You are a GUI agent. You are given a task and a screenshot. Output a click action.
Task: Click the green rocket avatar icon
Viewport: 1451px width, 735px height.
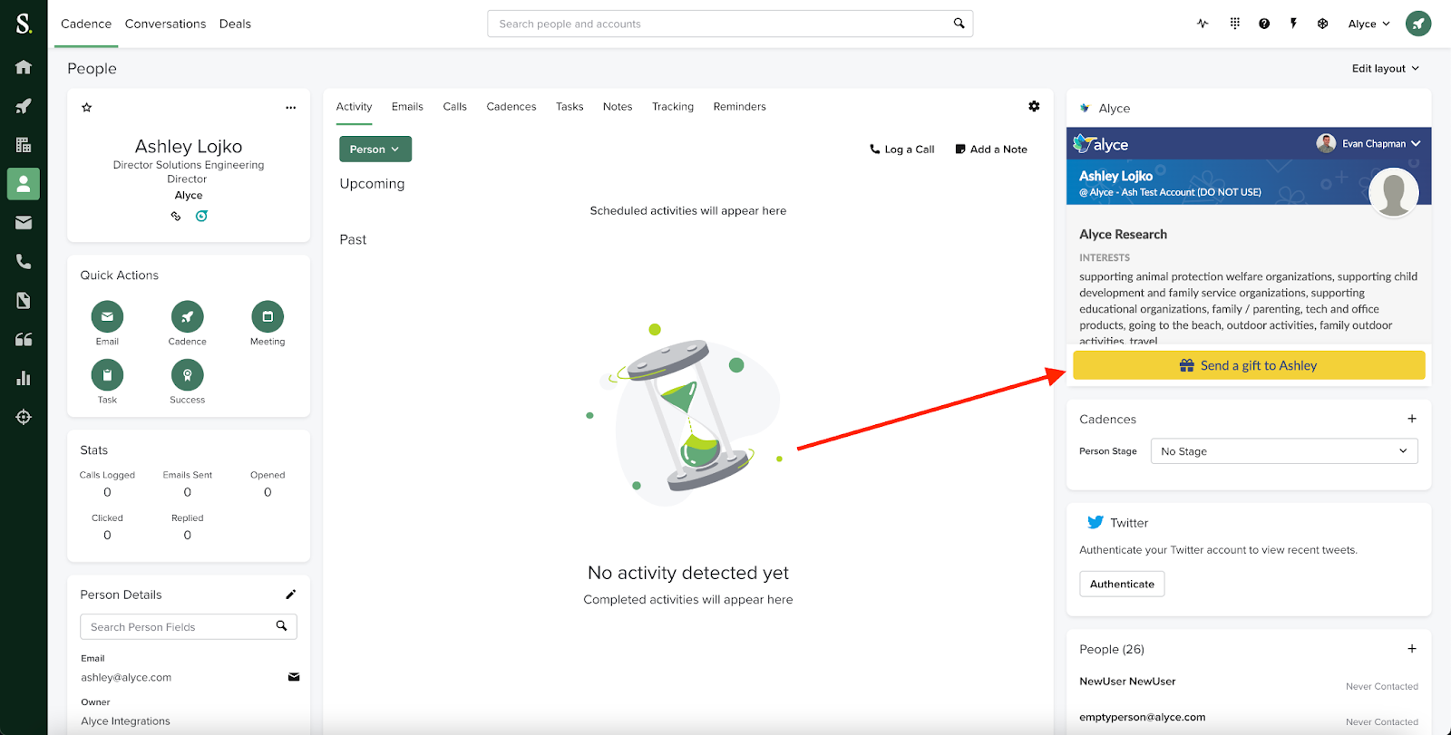click(x=1418, y=24)
